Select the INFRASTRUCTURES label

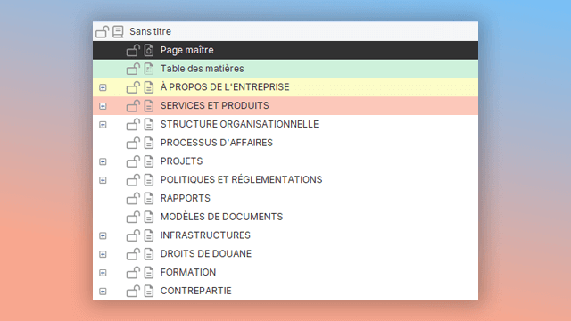click(x=205, y=235)
